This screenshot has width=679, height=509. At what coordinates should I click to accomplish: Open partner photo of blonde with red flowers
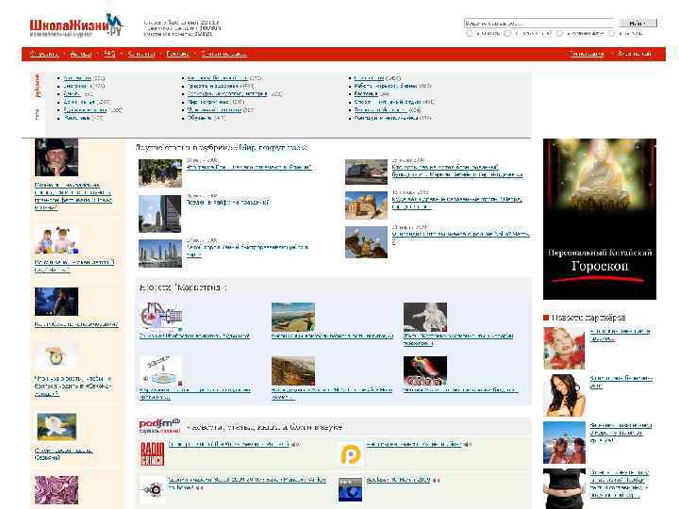[564, 349]
